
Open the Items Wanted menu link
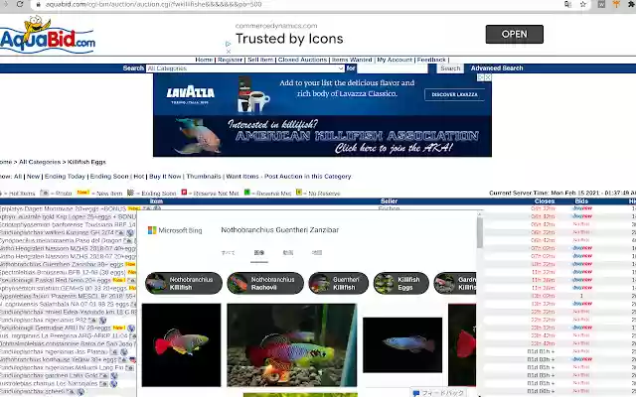352,60
